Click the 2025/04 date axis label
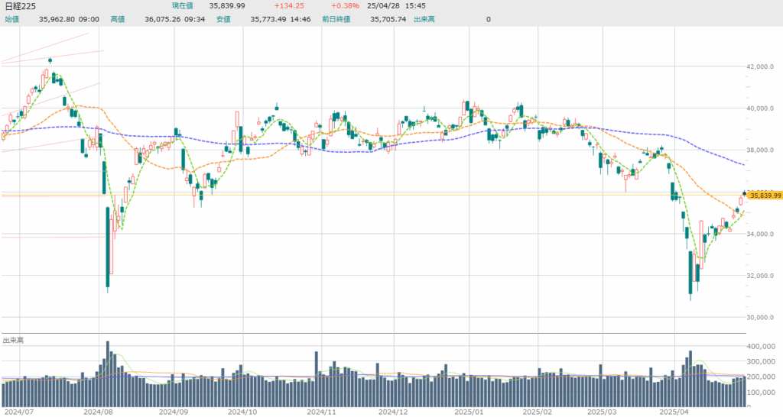The image size is (783, 417). pyautogui.click(x=674, y=412)
